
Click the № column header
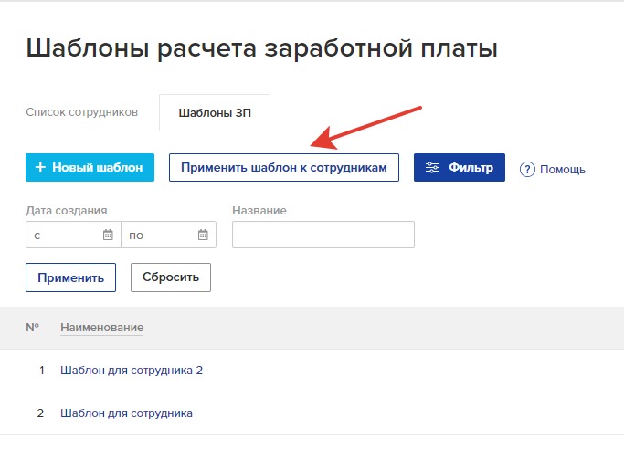click(33, 328)
